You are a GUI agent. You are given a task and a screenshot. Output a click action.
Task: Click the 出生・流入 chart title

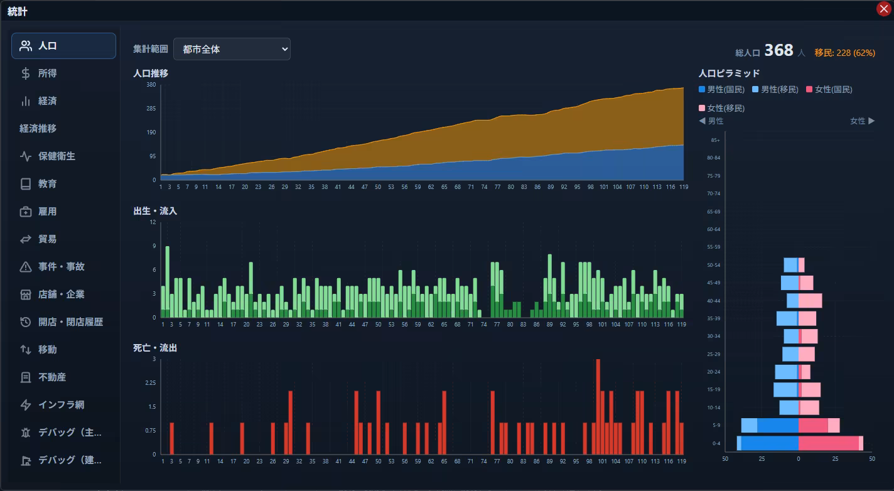coord(155,212)
